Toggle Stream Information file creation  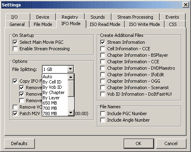(103, 42)
